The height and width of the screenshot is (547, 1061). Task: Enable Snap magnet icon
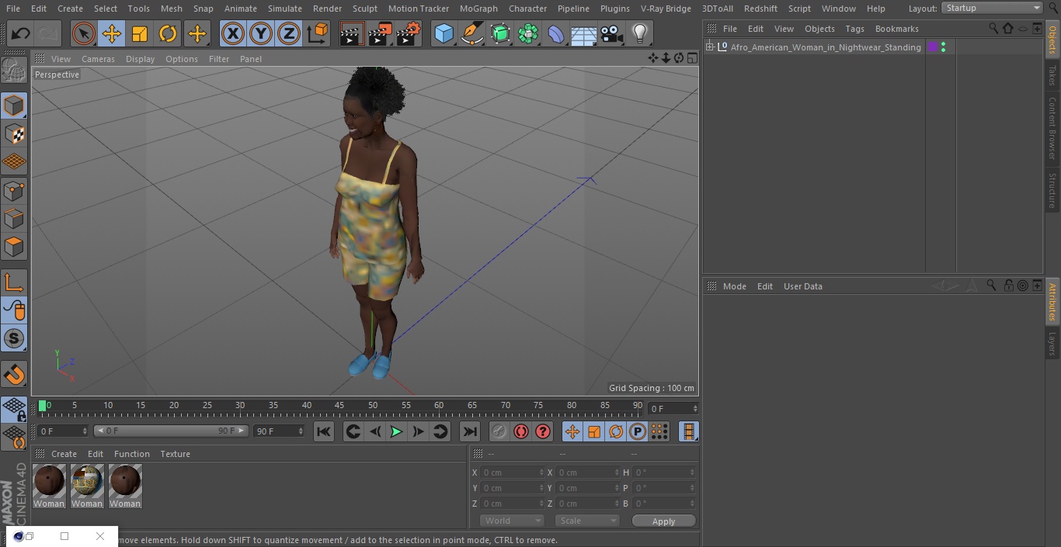pos(14,374)
